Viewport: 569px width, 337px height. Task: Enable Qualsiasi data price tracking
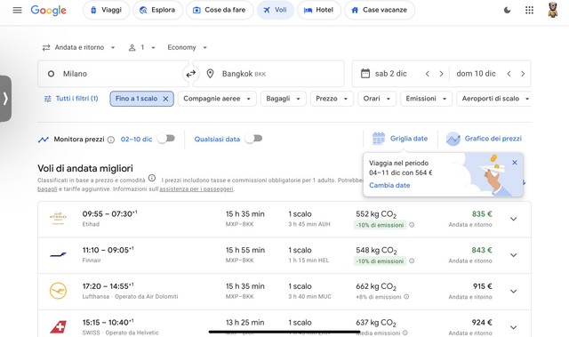click(x=253, y=139)
